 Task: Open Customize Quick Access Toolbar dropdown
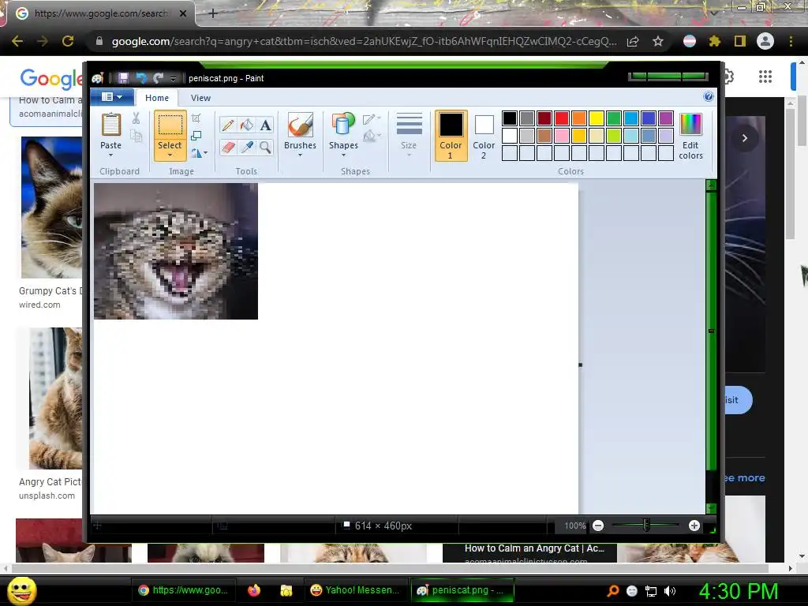click(173, 78)
